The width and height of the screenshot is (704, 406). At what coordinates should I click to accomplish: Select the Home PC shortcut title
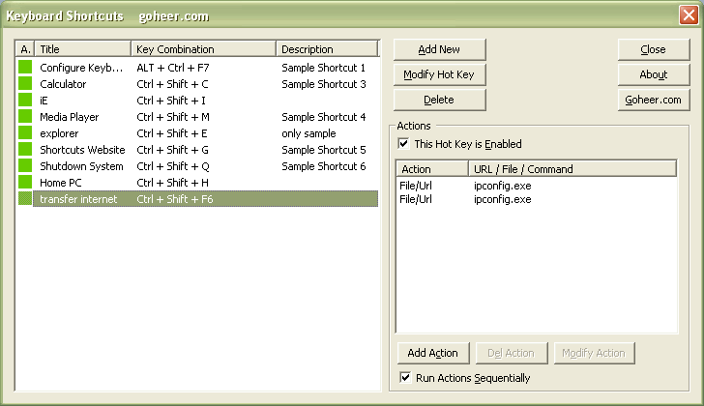click(x=61, y=183)
